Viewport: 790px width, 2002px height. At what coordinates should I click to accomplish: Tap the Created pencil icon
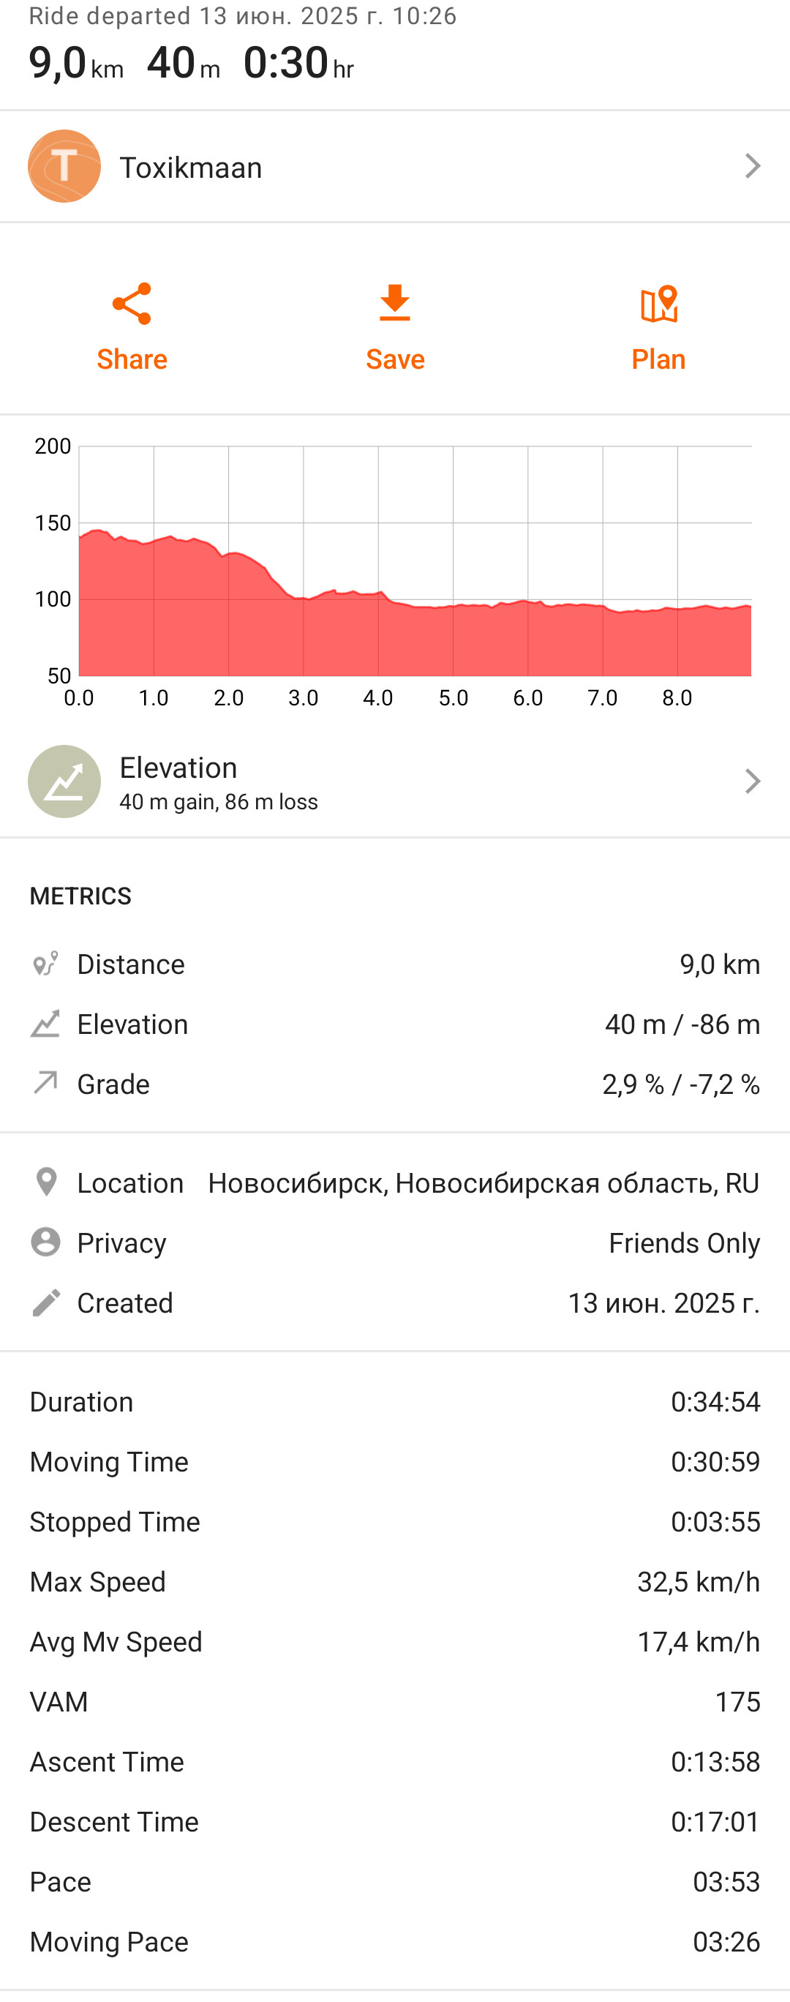click(46, 1302)
